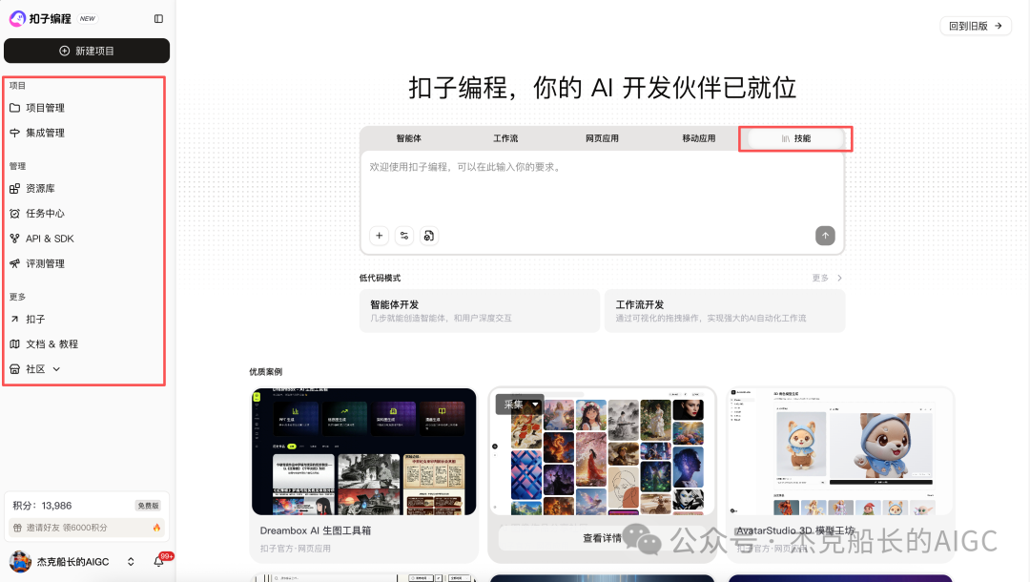This screenshot has width=1030, height=582.
Task: Click the gift icon beside 邀请好友
Action: pyautogui.click(x=18, y=528)
